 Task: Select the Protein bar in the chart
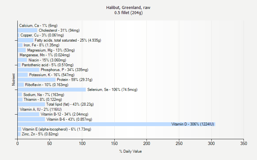[x=37, y=80]
